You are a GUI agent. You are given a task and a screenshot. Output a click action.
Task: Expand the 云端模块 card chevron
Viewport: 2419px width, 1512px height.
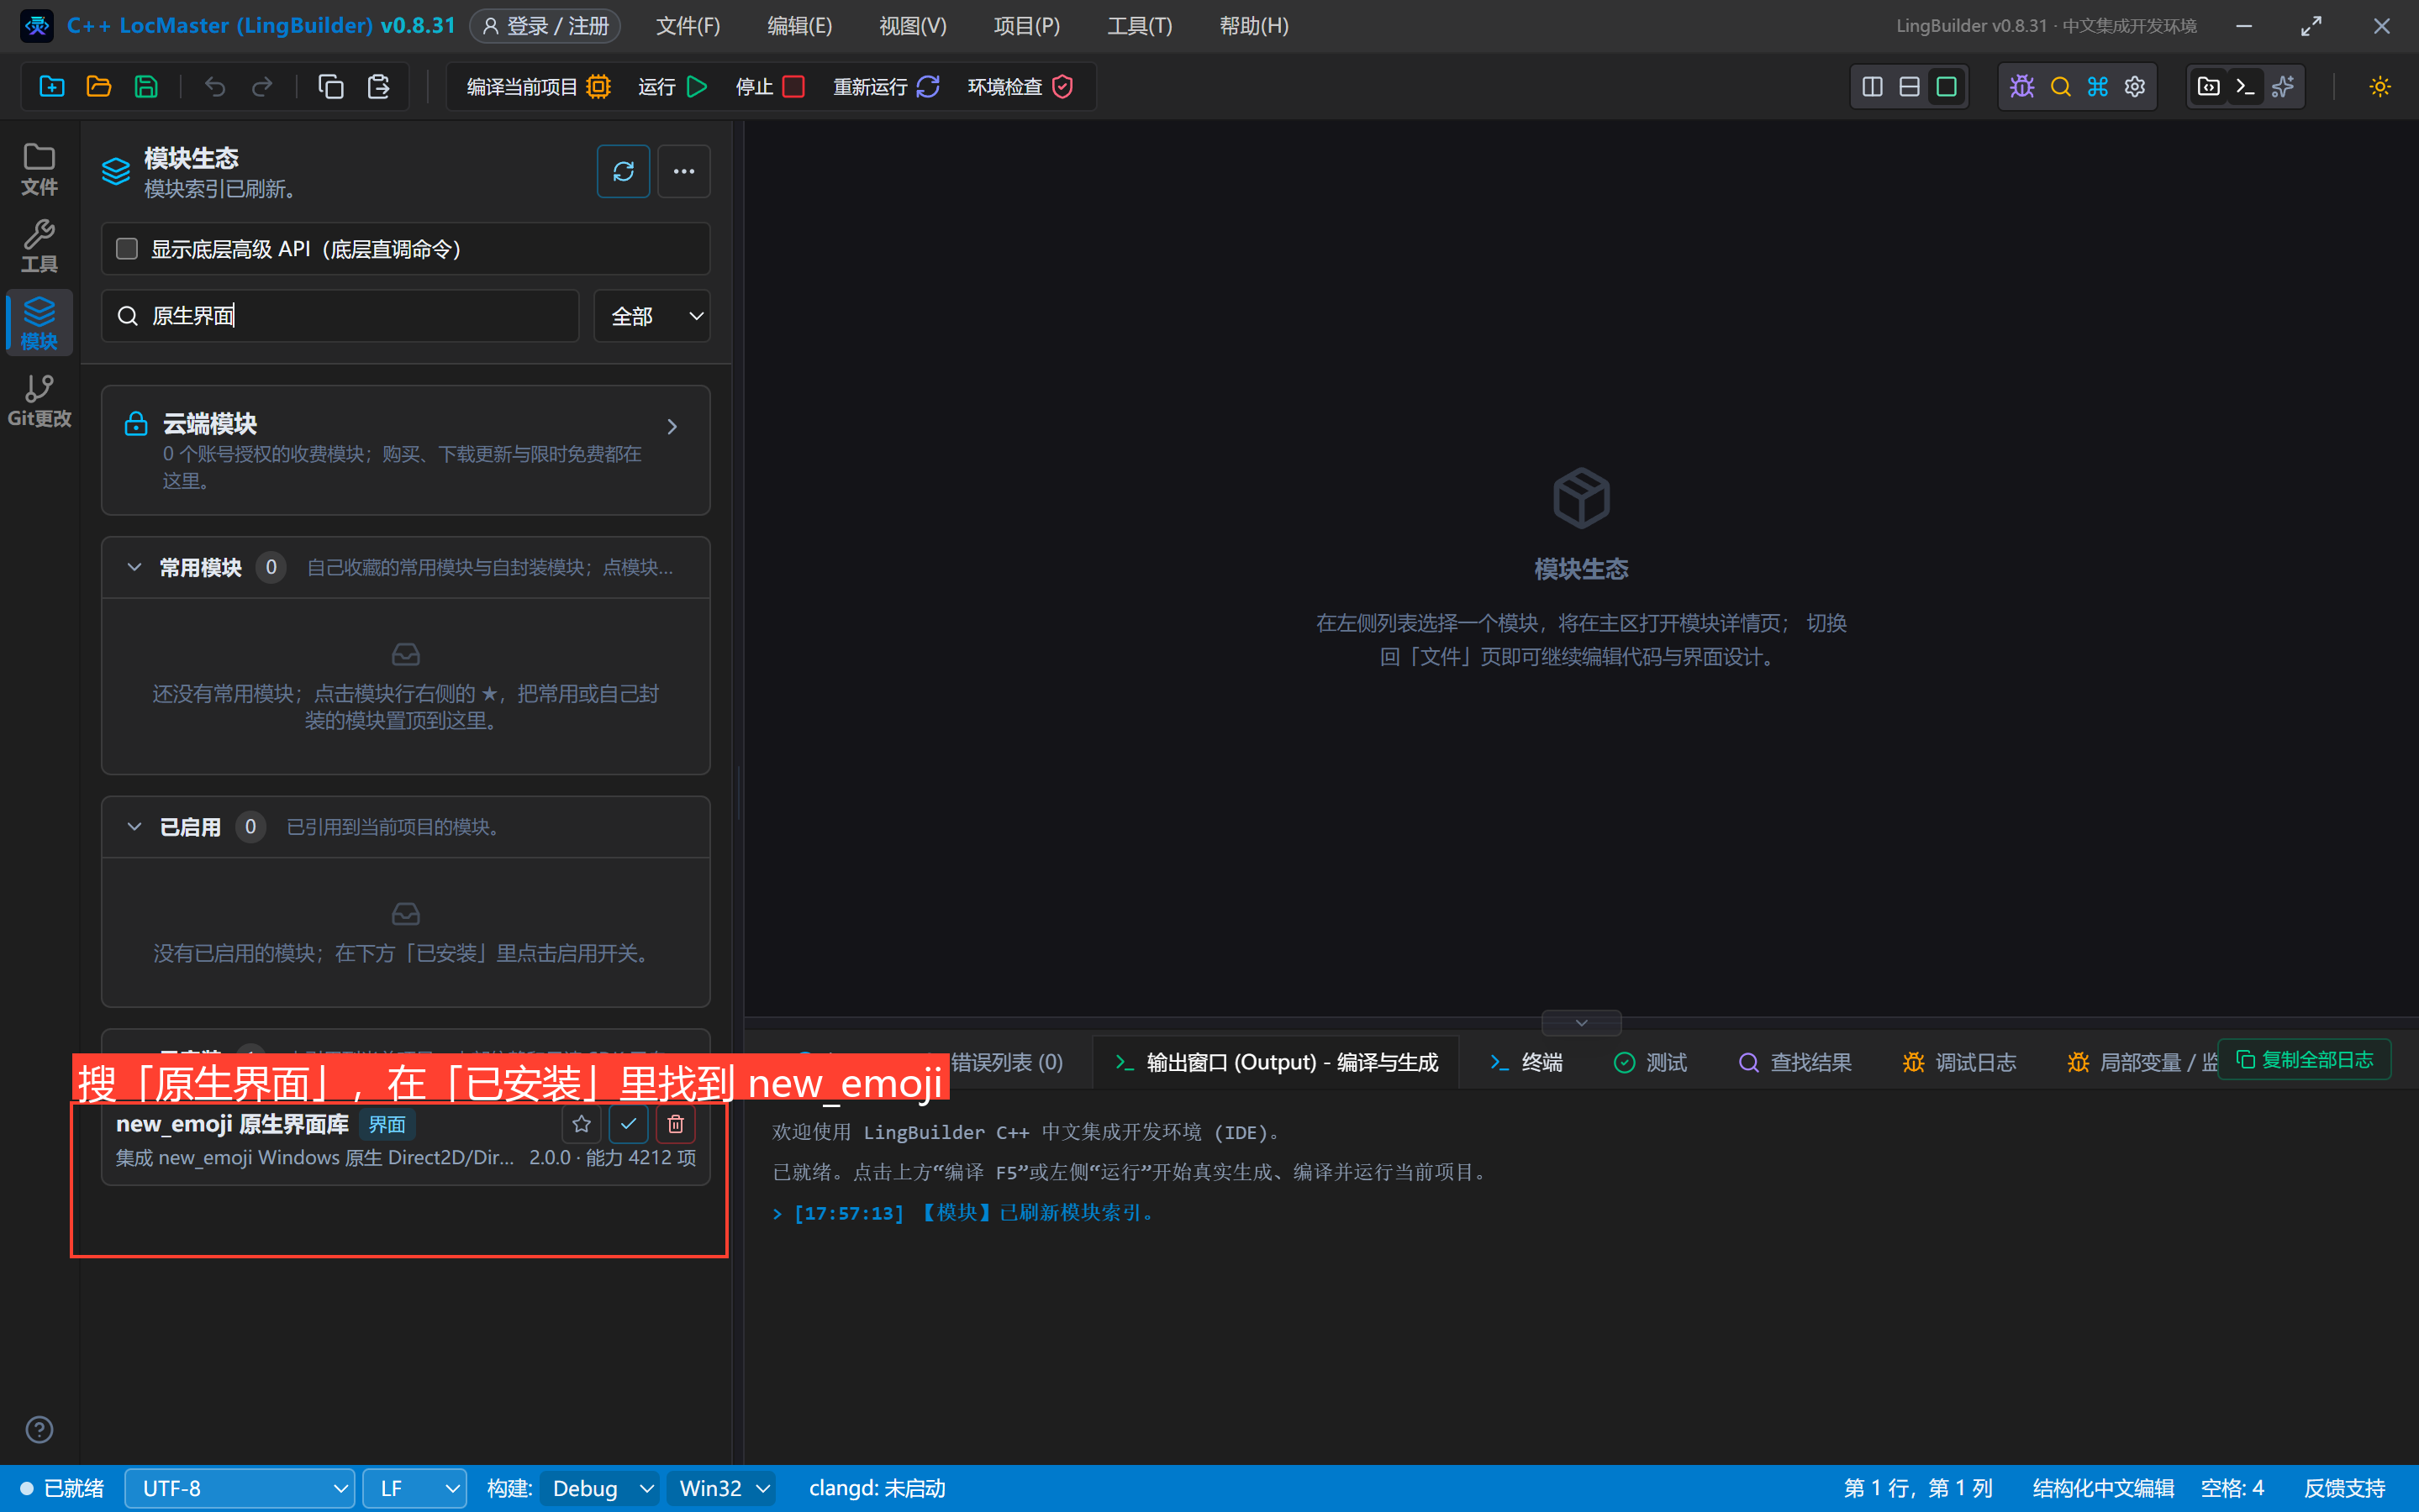[x=672, y=426]
